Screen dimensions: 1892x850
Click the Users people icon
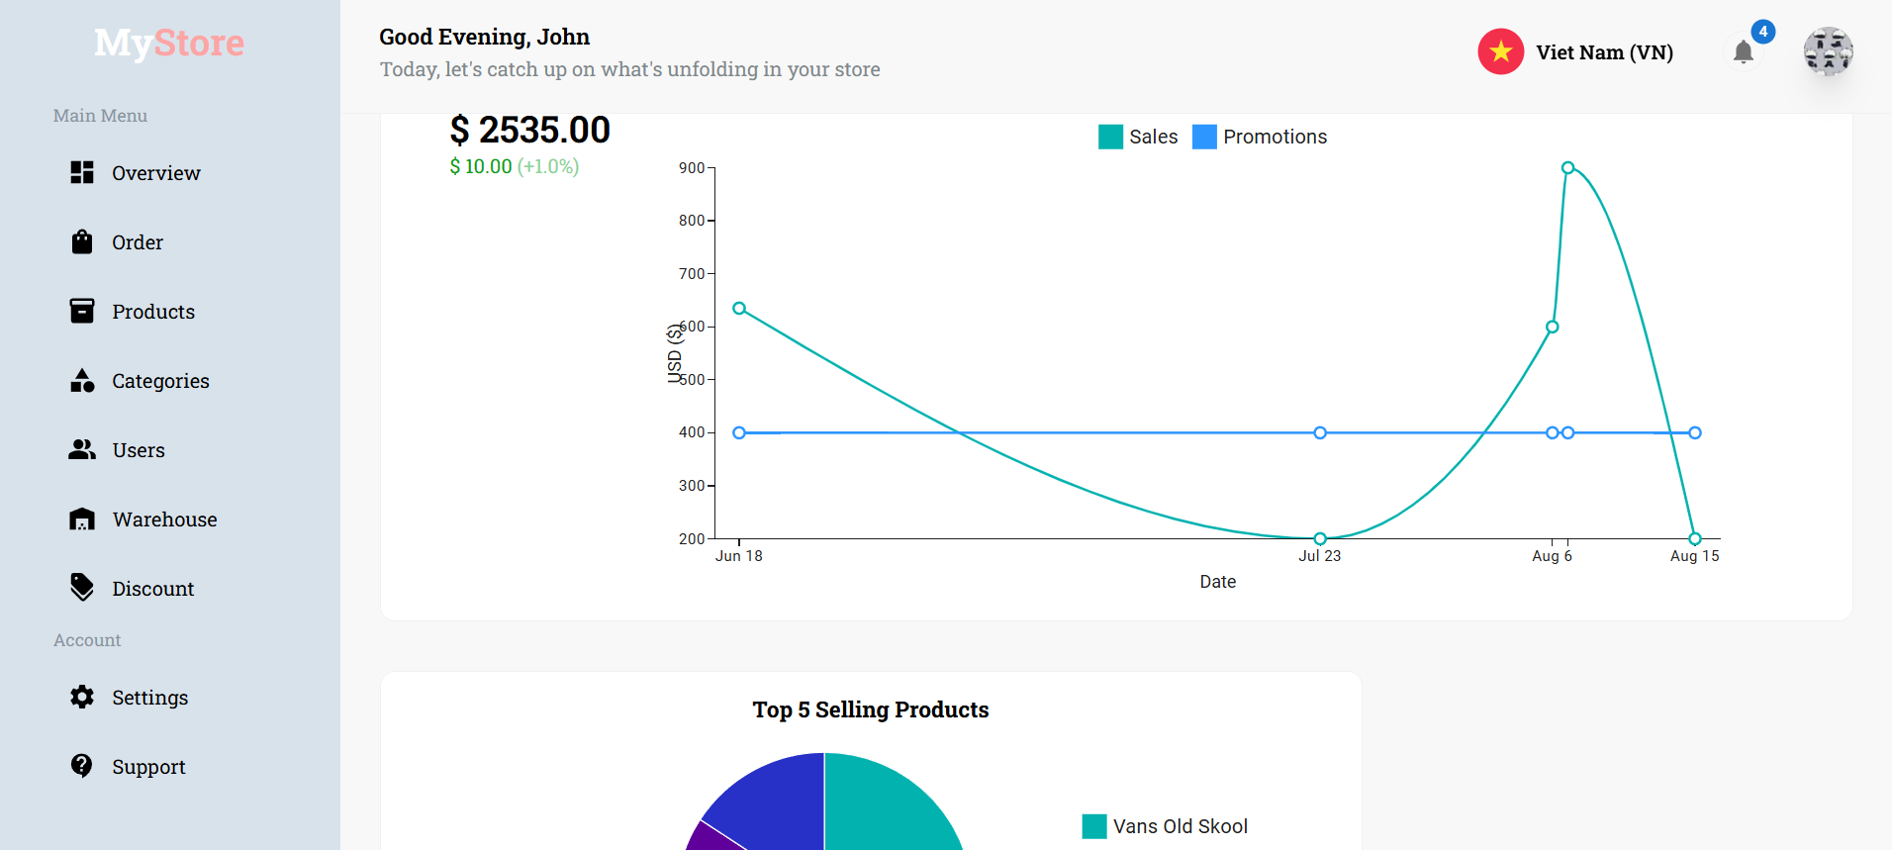(82, 449)
